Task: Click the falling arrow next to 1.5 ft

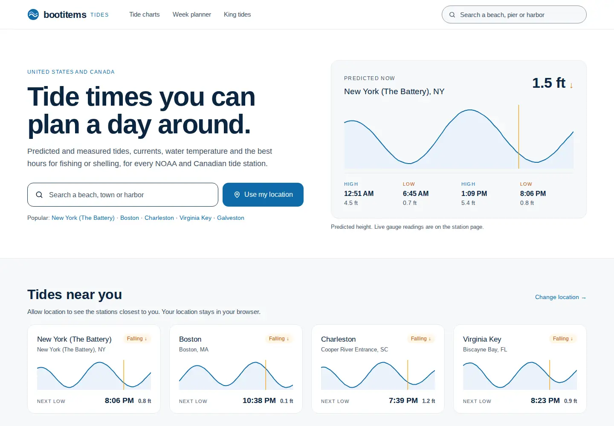Action: [x=571, y=85]
